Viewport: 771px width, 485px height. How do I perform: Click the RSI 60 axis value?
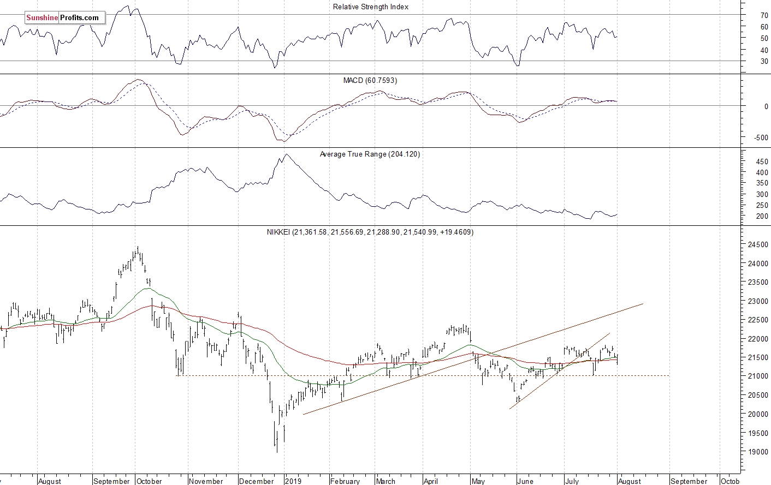[764, 27]
